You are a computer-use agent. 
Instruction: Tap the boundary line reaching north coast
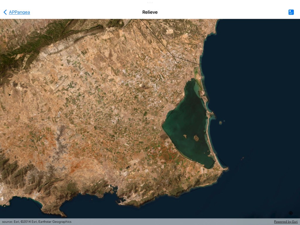[185, 59]
